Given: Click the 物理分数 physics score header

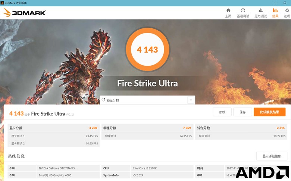Looking at the screenshot, I should 110,128.
